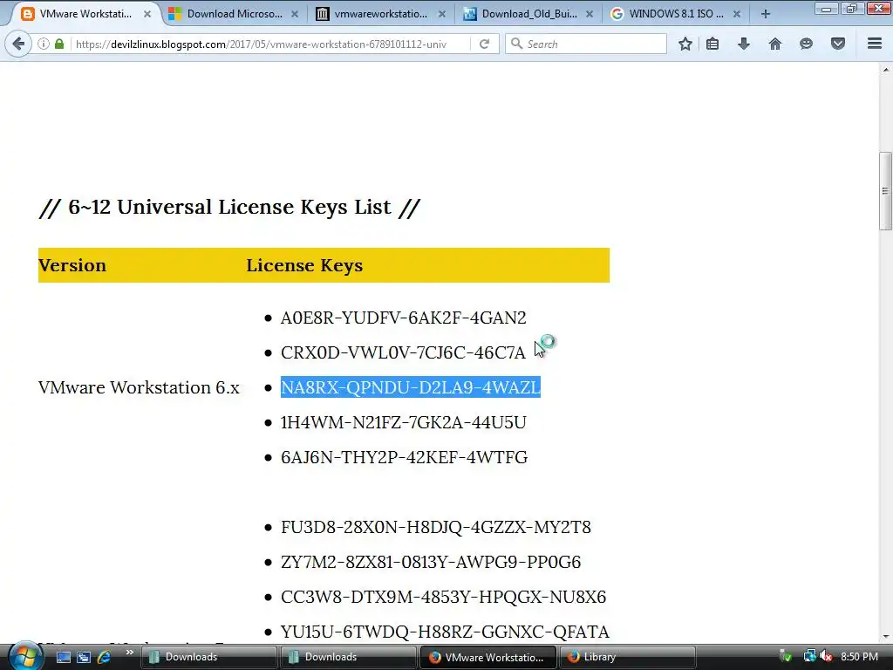Viewport: 893px width, 670px height.
Task: Click key 1H4WM-N21FZ-7GK2A-44U5U
Action: pyautogui.click(x=403, y=422)
